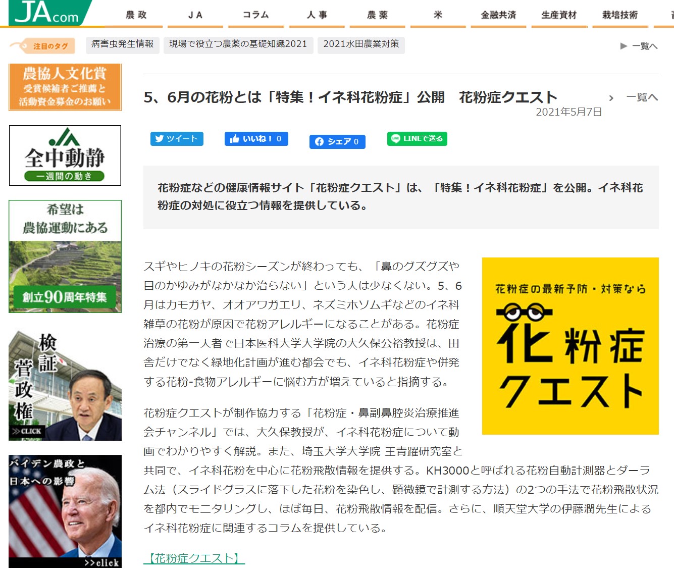
Task: Click the LINE speech-bubble icon on LINEで送る button
Action: pyautogui.click(x=395, y=138)
